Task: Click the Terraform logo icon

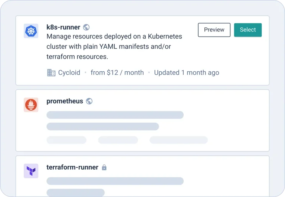Action: [31, 171]
